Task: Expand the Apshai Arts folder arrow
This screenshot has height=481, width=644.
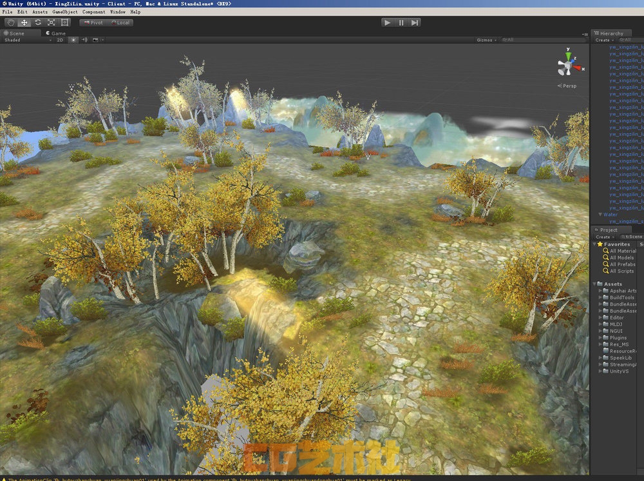Action: tap(600, 291)
